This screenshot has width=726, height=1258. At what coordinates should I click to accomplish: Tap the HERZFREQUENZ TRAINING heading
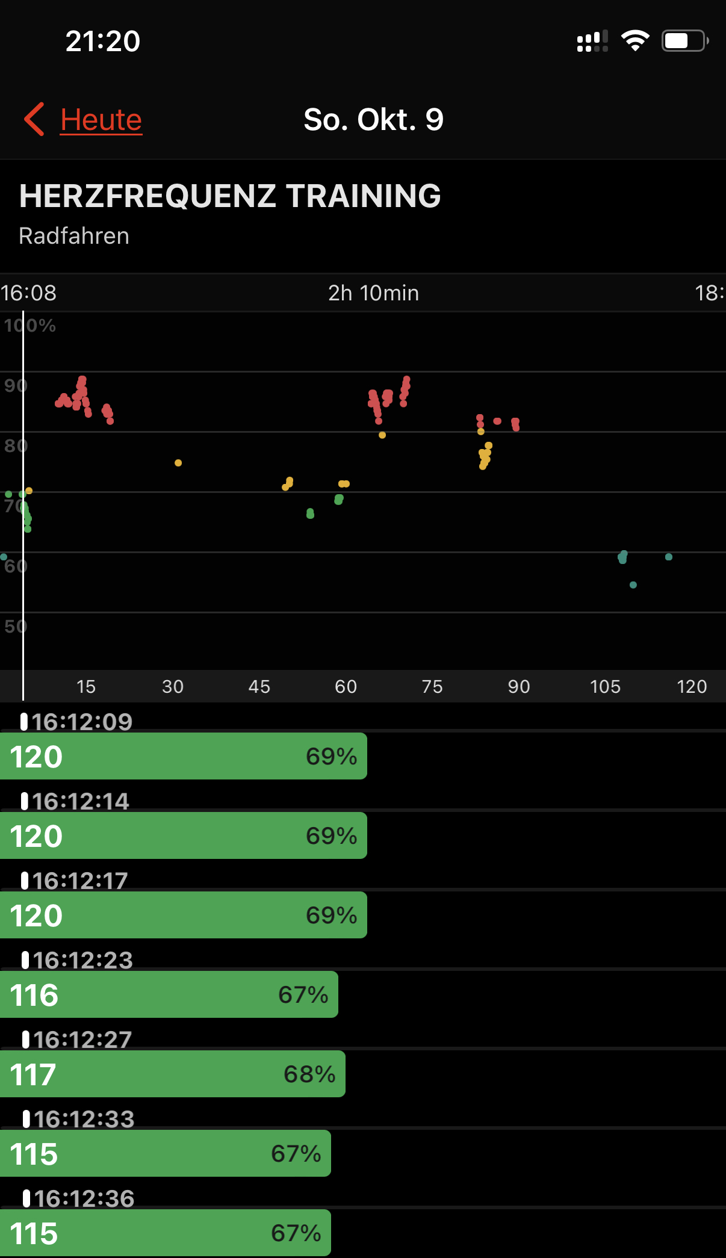click(x=230, y=196)
